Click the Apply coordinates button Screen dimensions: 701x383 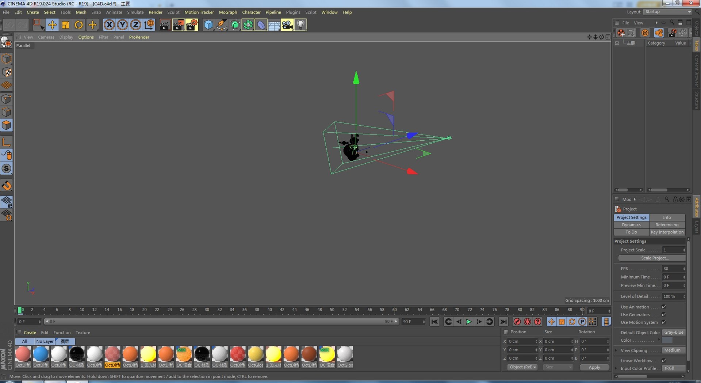[594, 367]
